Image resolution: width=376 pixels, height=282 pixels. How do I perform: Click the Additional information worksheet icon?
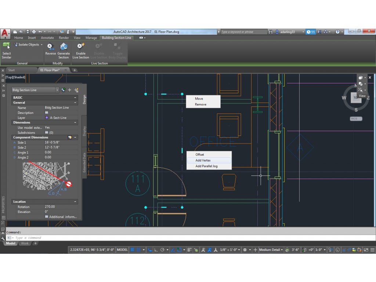[x=47, y=217]
